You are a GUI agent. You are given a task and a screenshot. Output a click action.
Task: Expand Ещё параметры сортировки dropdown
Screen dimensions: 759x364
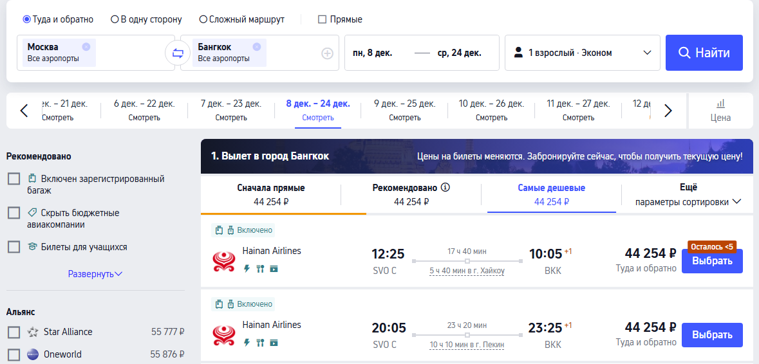click(x=688, y=195)
